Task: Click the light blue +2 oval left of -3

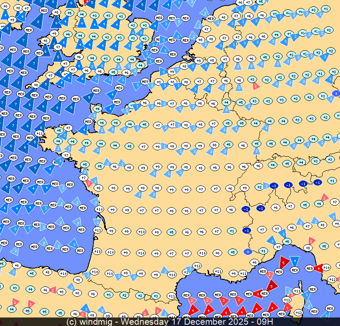Action: 259,187
